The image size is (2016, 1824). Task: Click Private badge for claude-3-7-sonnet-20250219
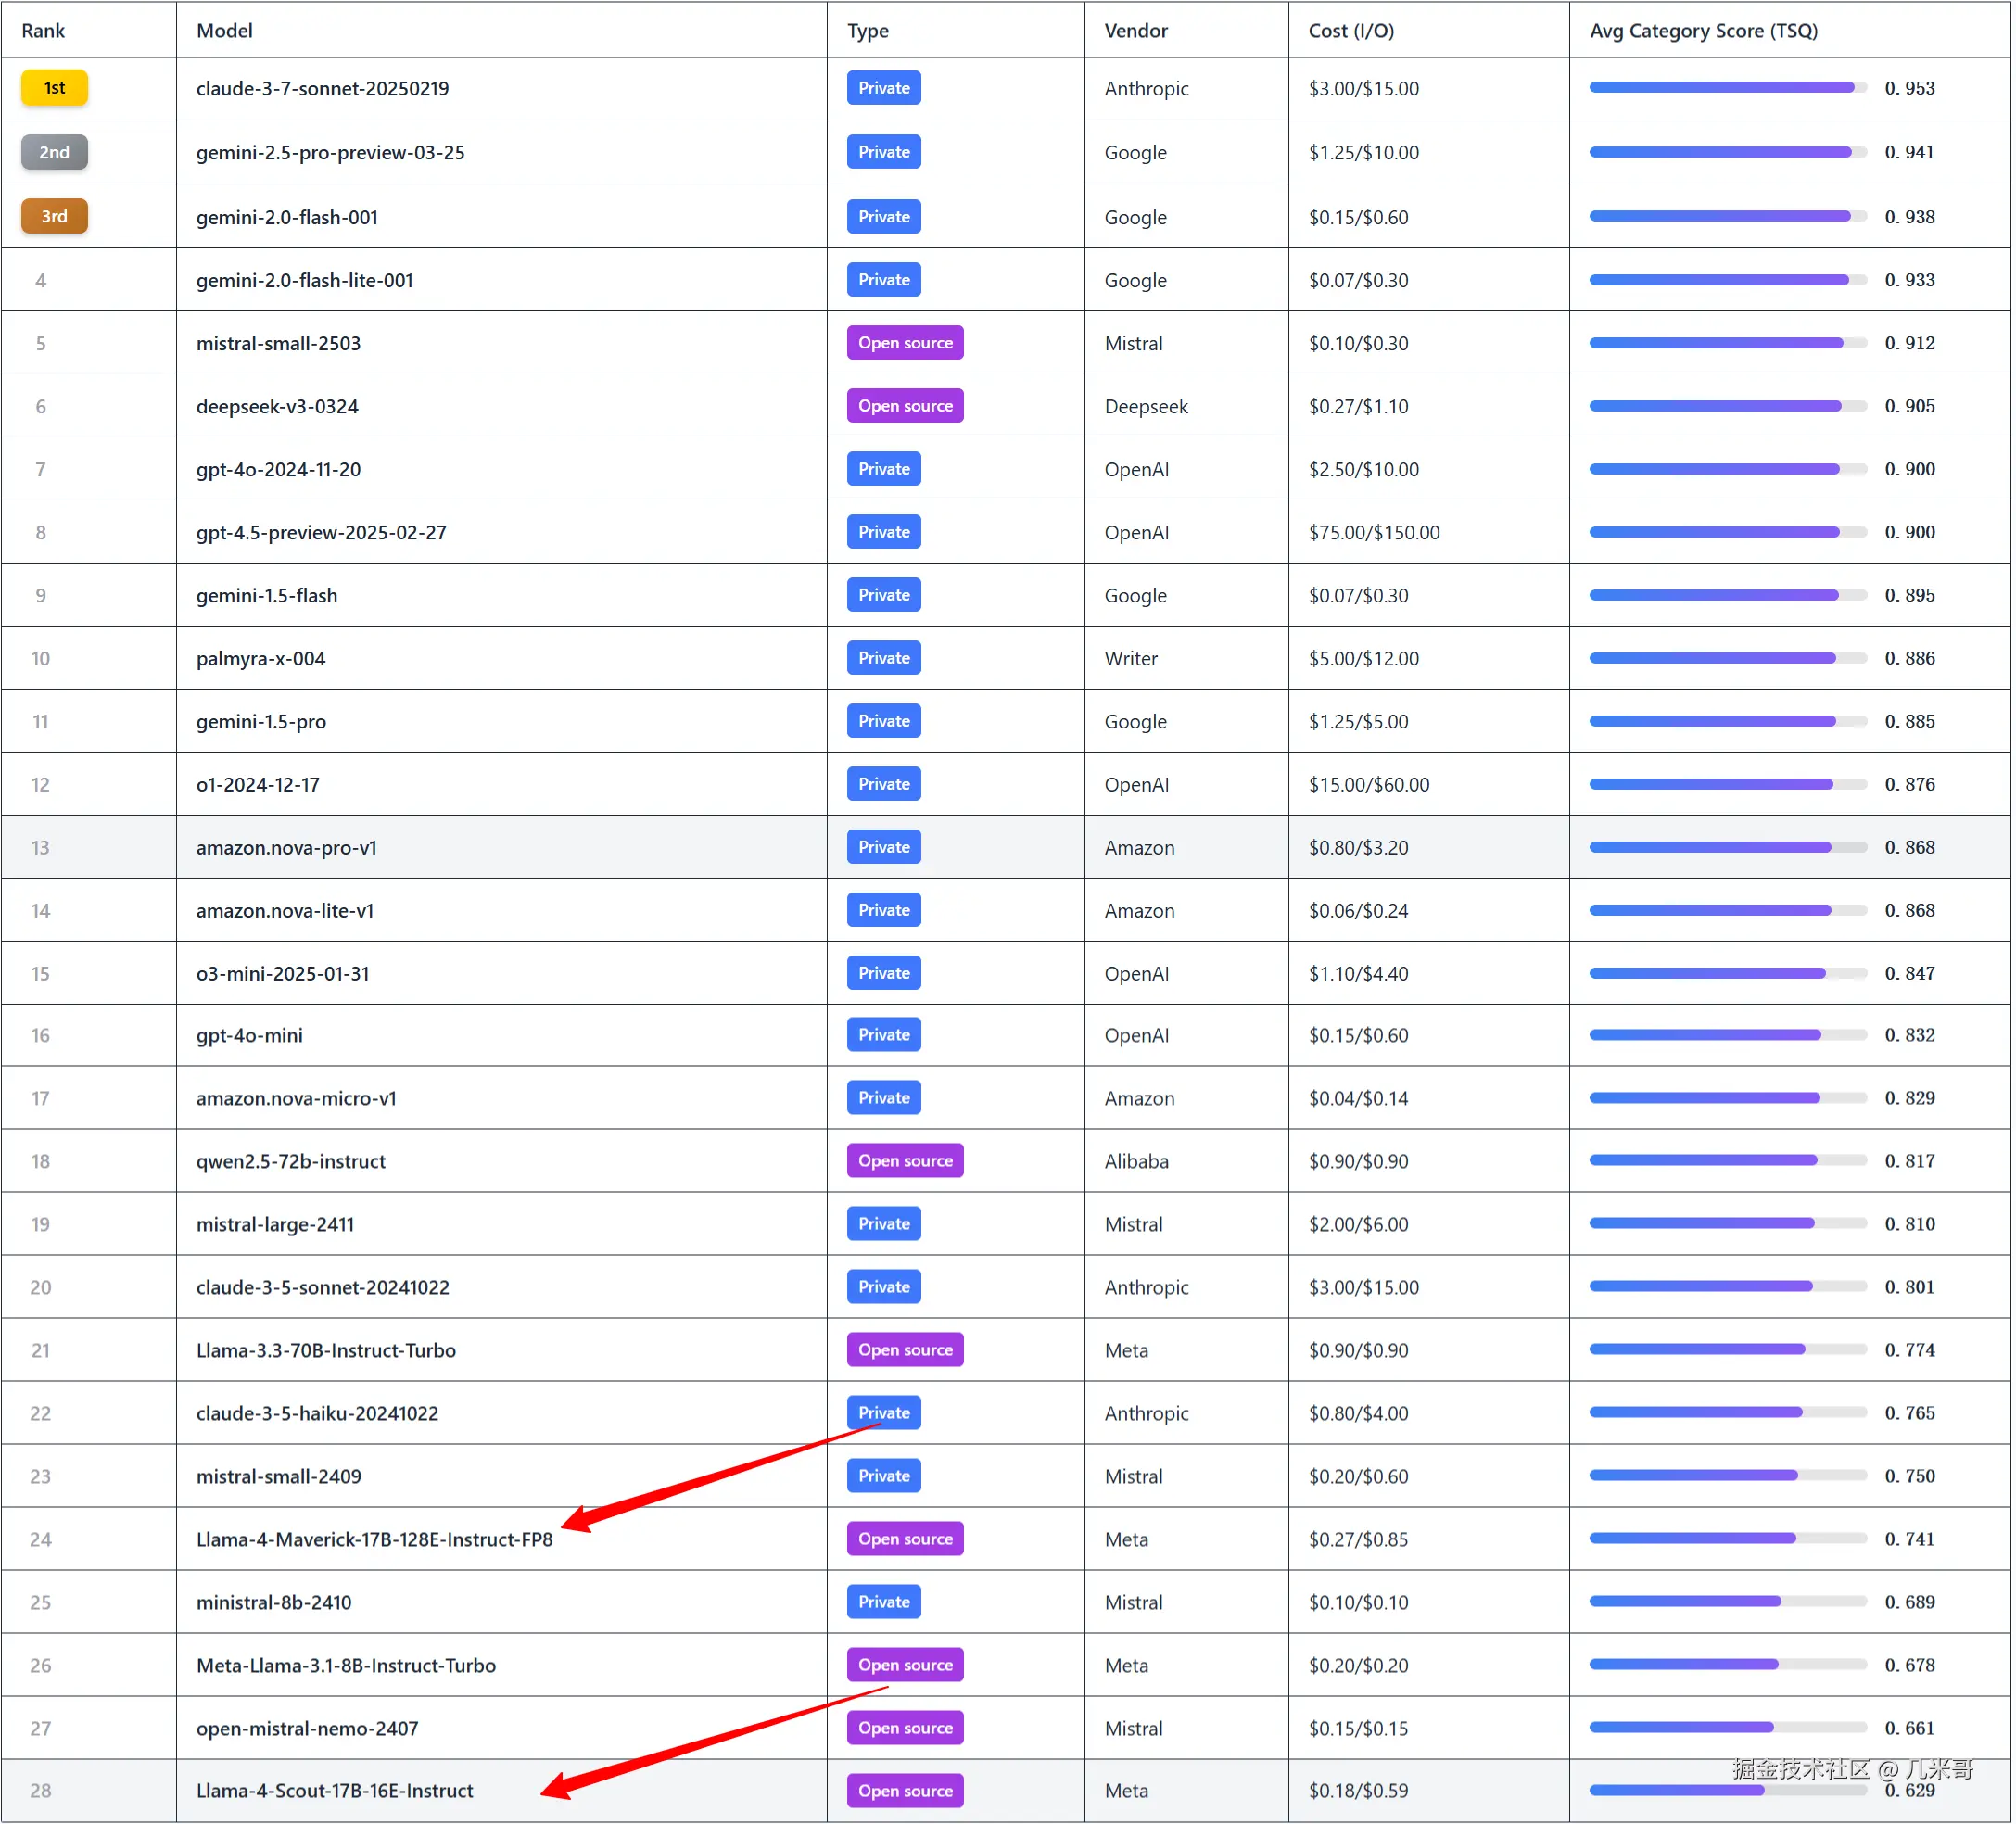(x=883, y=88)
